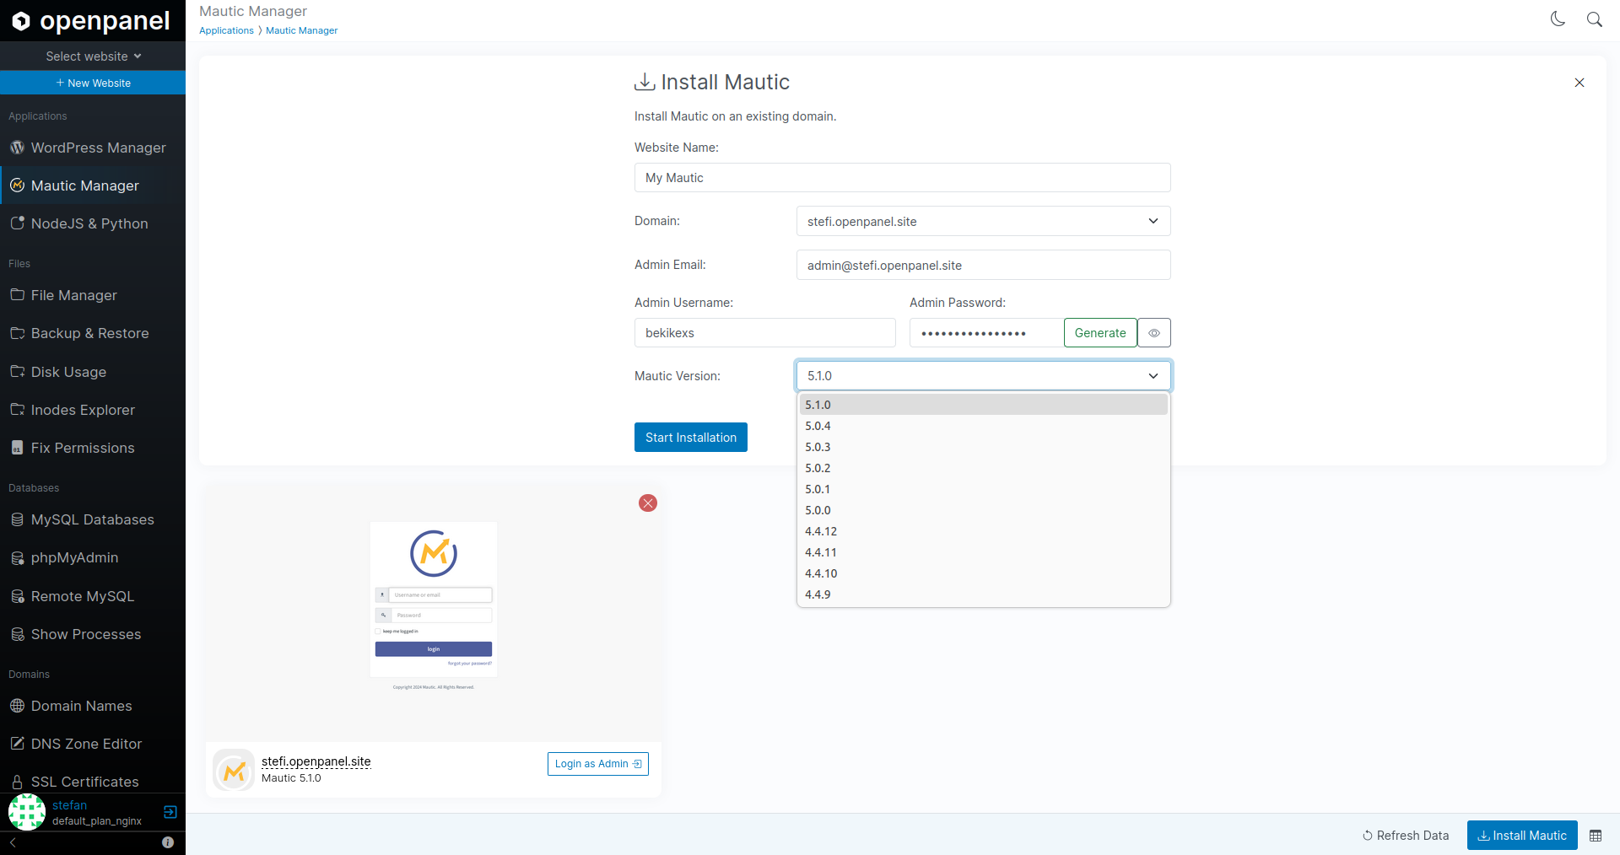The height and width of the screenshot is (855, 1620).
Task: Choose version 4.4.9 option
Action: (x=983, y=594)
